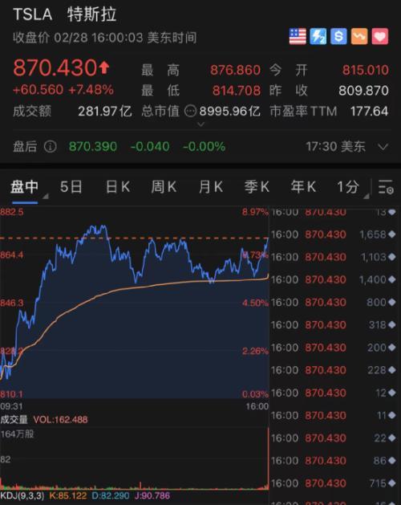Image resolution: width=401 pixels, height=505 pixels.
Task: Tap the 最低 value 814.708
Action: [237, 91]
